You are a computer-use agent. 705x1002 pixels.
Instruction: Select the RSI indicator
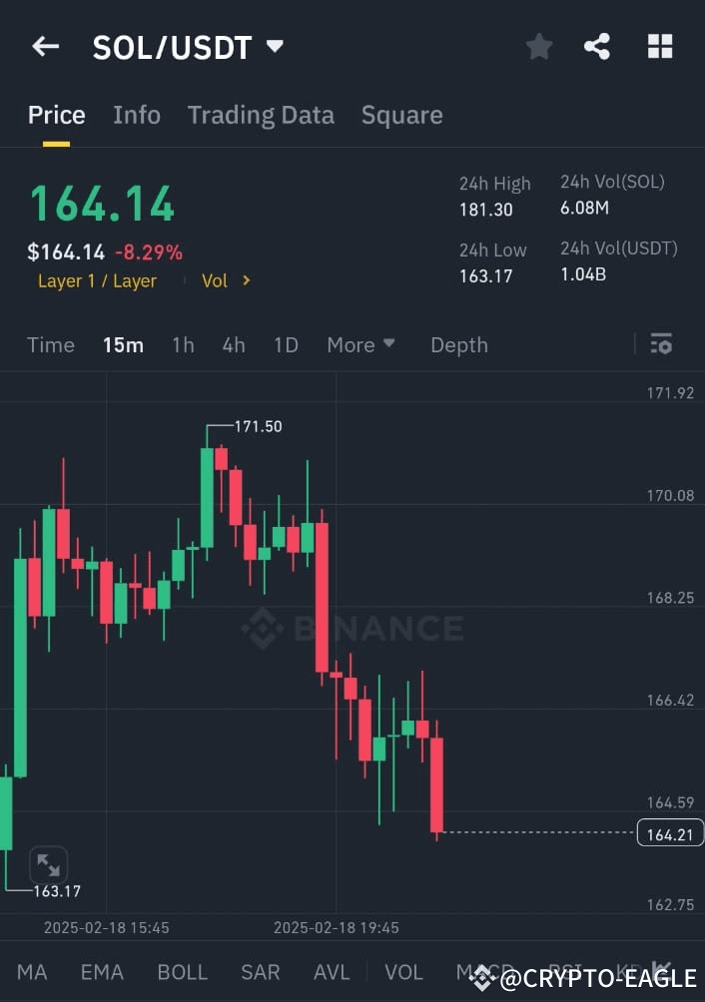pyautogui.click(x=562, y=971)
